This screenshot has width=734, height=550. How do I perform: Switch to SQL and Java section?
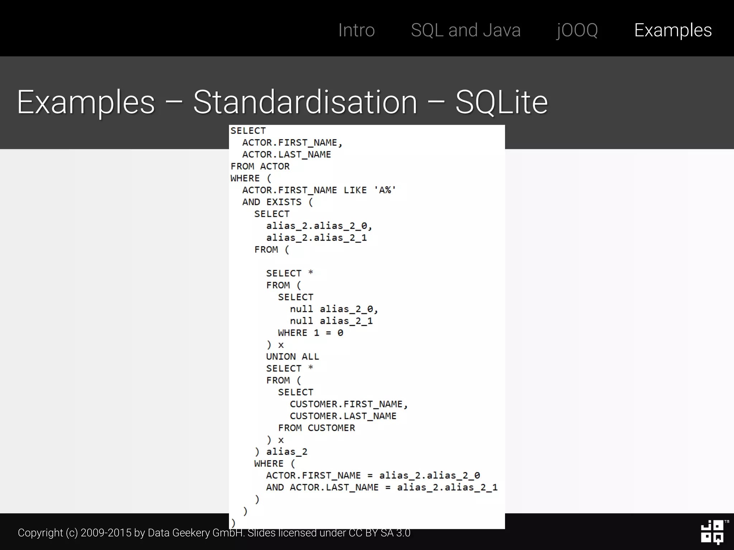(x=465, y=30)
